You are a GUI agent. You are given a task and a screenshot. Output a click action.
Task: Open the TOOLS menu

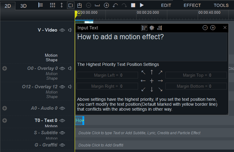point(221,5)
